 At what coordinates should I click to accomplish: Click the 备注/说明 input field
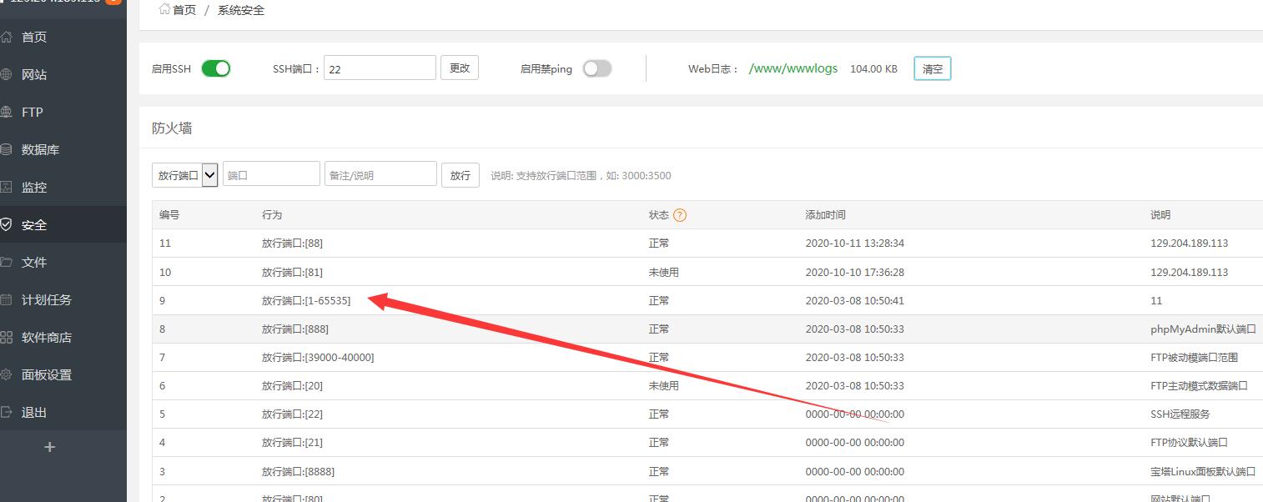point(380,175)
